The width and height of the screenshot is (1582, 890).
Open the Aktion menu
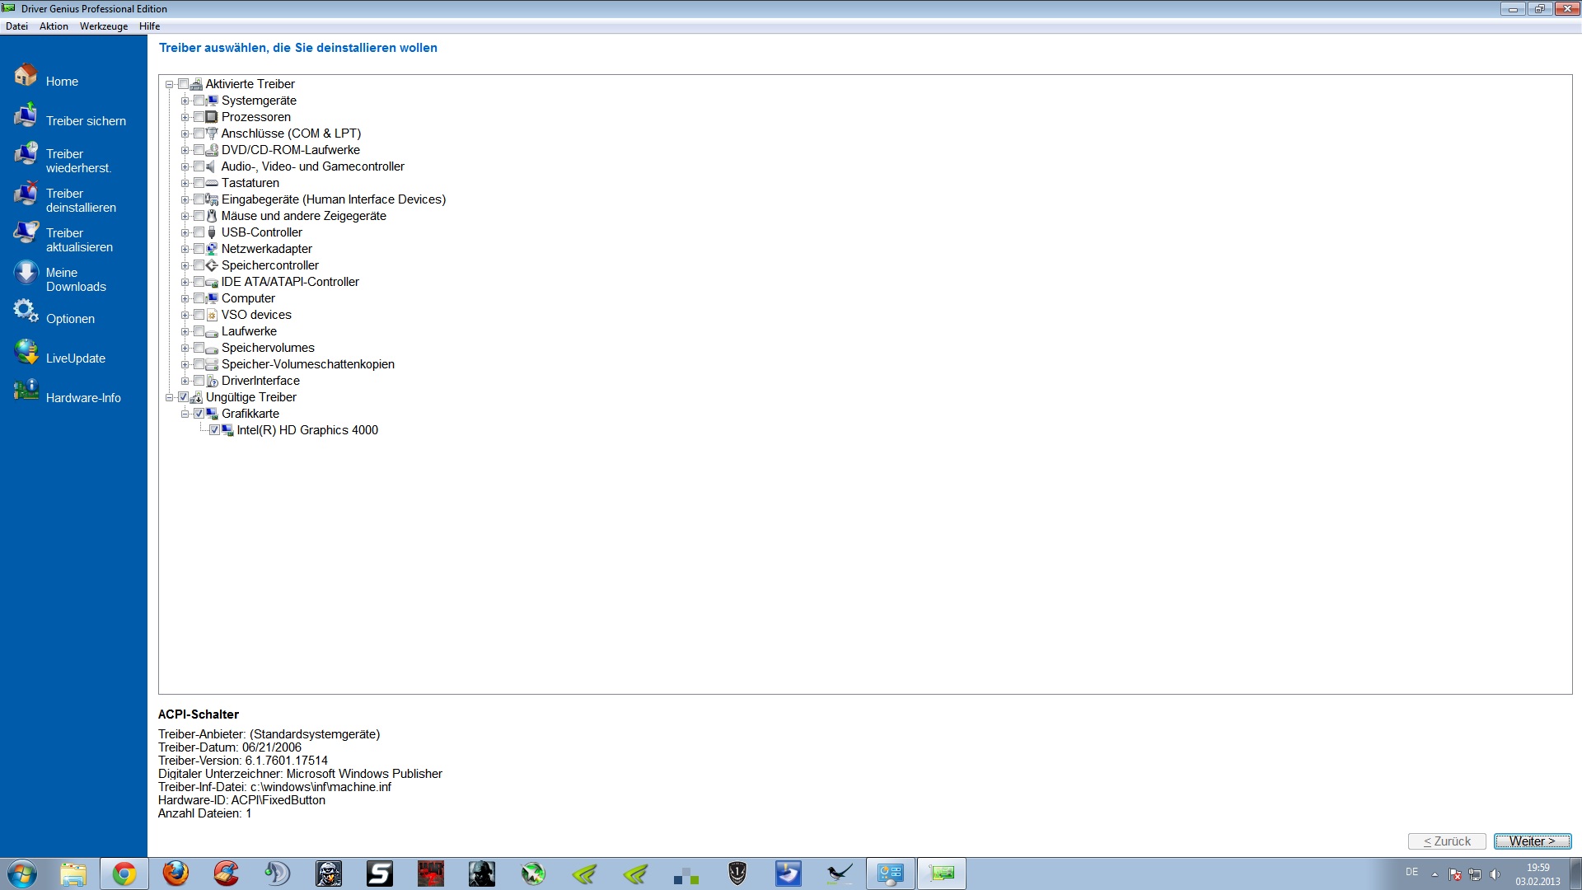click(x=54, y=26)
